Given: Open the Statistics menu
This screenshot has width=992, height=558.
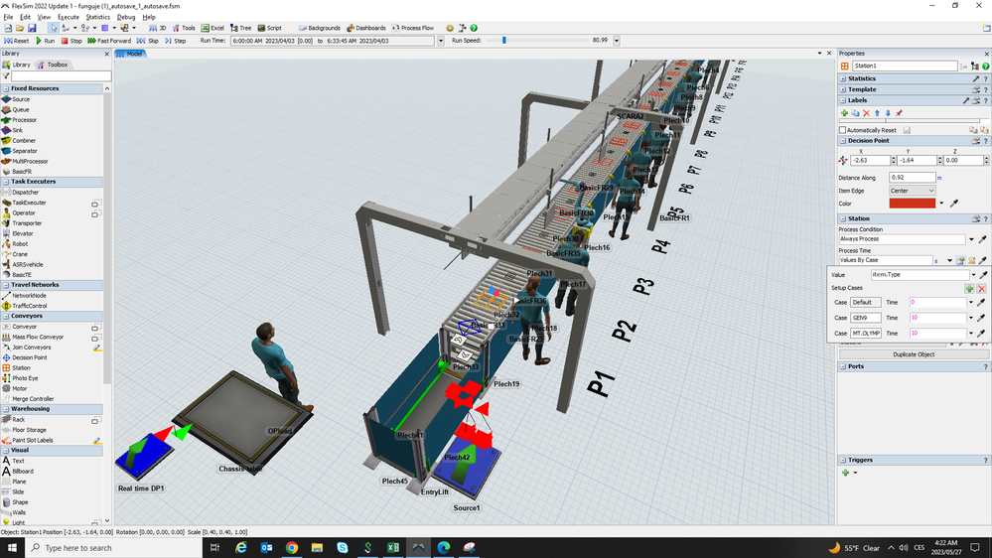Looking at the screenshot, I should (97, 17).
